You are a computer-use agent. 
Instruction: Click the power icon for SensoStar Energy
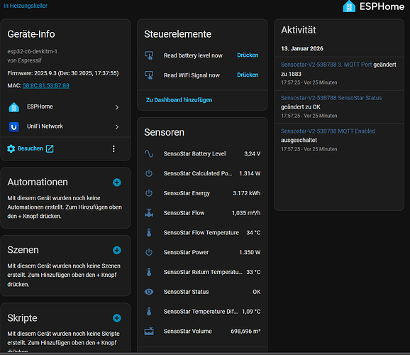[149, 193]
